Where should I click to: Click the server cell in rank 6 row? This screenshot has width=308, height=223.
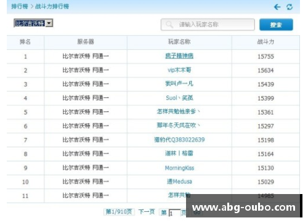tap(86, 126)
